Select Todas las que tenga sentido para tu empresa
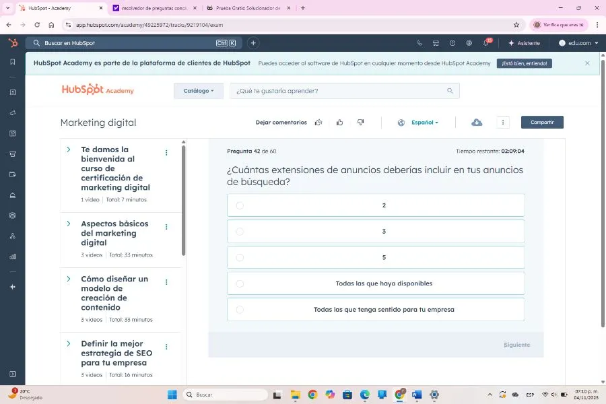 pyautogui.click(x=376, y=309)
